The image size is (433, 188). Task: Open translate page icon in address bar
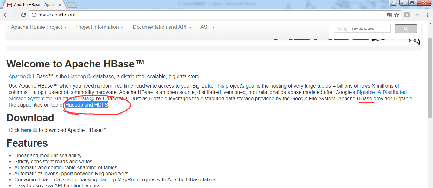(x=390, y=15)
